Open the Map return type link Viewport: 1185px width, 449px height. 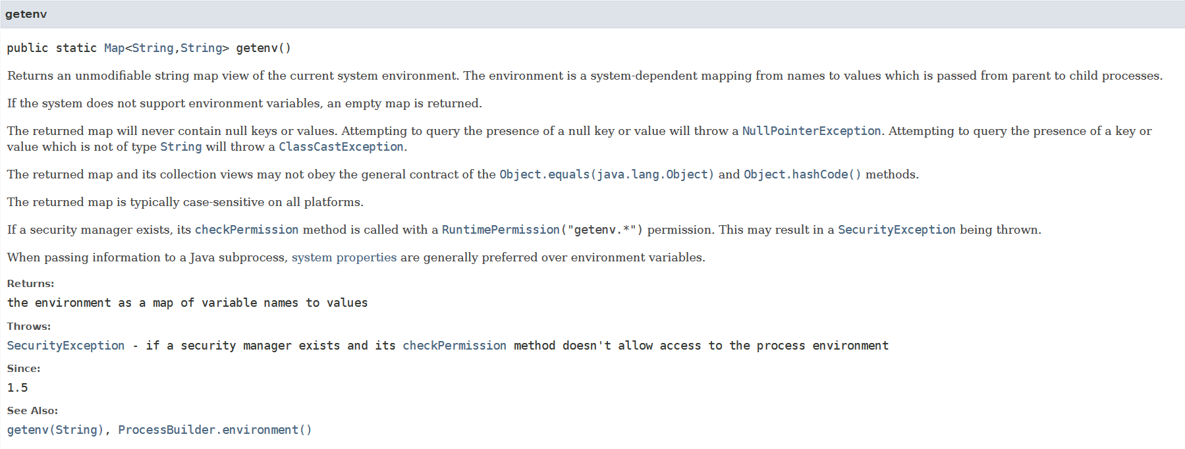click(x=114, y=48)
